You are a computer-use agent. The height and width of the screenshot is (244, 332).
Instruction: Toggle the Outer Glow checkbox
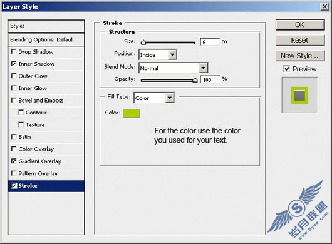pyautogui.click(x=14, y=76)
